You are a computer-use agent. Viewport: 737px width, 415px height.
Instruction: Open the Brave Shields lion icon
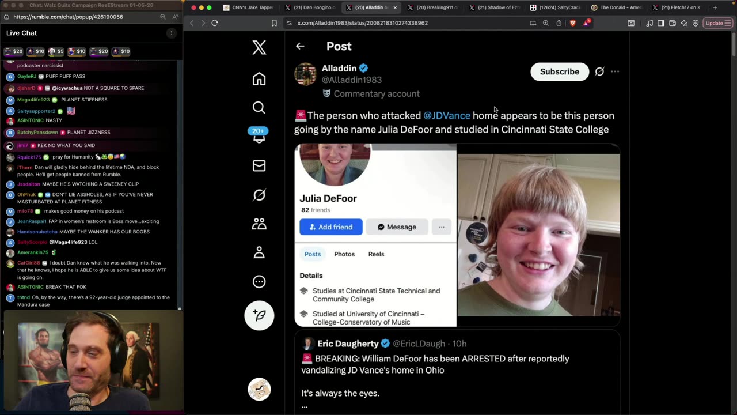tap(572, 23)
